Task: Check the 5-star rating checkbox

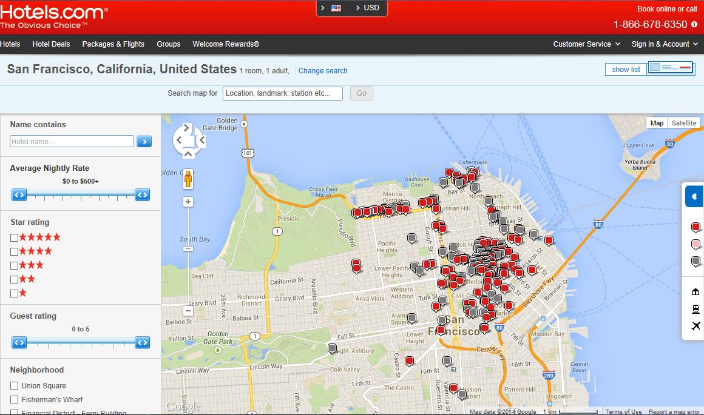Action: coord(15,238)
